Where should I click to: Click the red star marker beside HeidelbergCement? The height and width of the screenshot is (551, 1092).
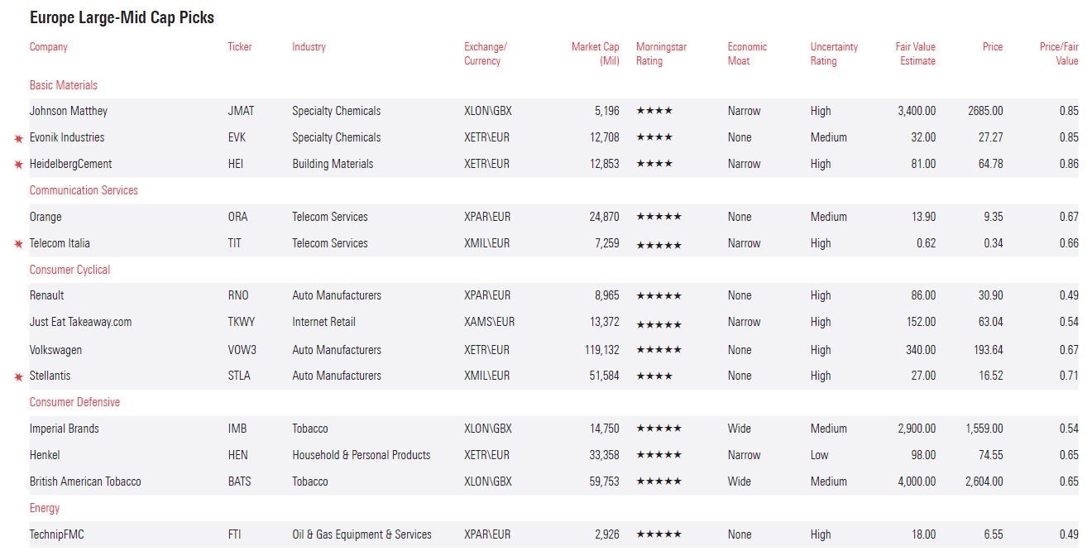(18, 165)
